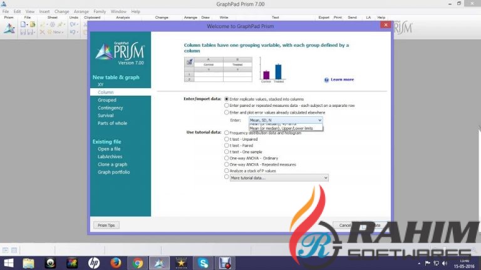Click Open a file under Existing file
The image size is (481, 270).
pyautogui.click(x=109, y=149)
